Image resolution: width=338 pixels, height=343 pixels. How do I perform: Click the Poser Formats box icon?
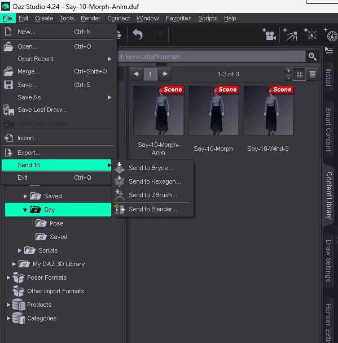click(x=19, y=277)
